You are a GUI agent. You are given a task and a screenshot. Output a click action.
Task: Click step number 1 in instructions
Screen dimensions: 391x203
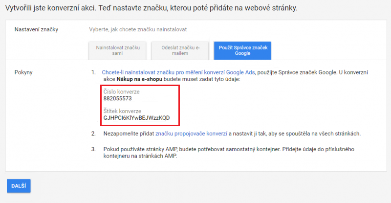tap(93, 72)
